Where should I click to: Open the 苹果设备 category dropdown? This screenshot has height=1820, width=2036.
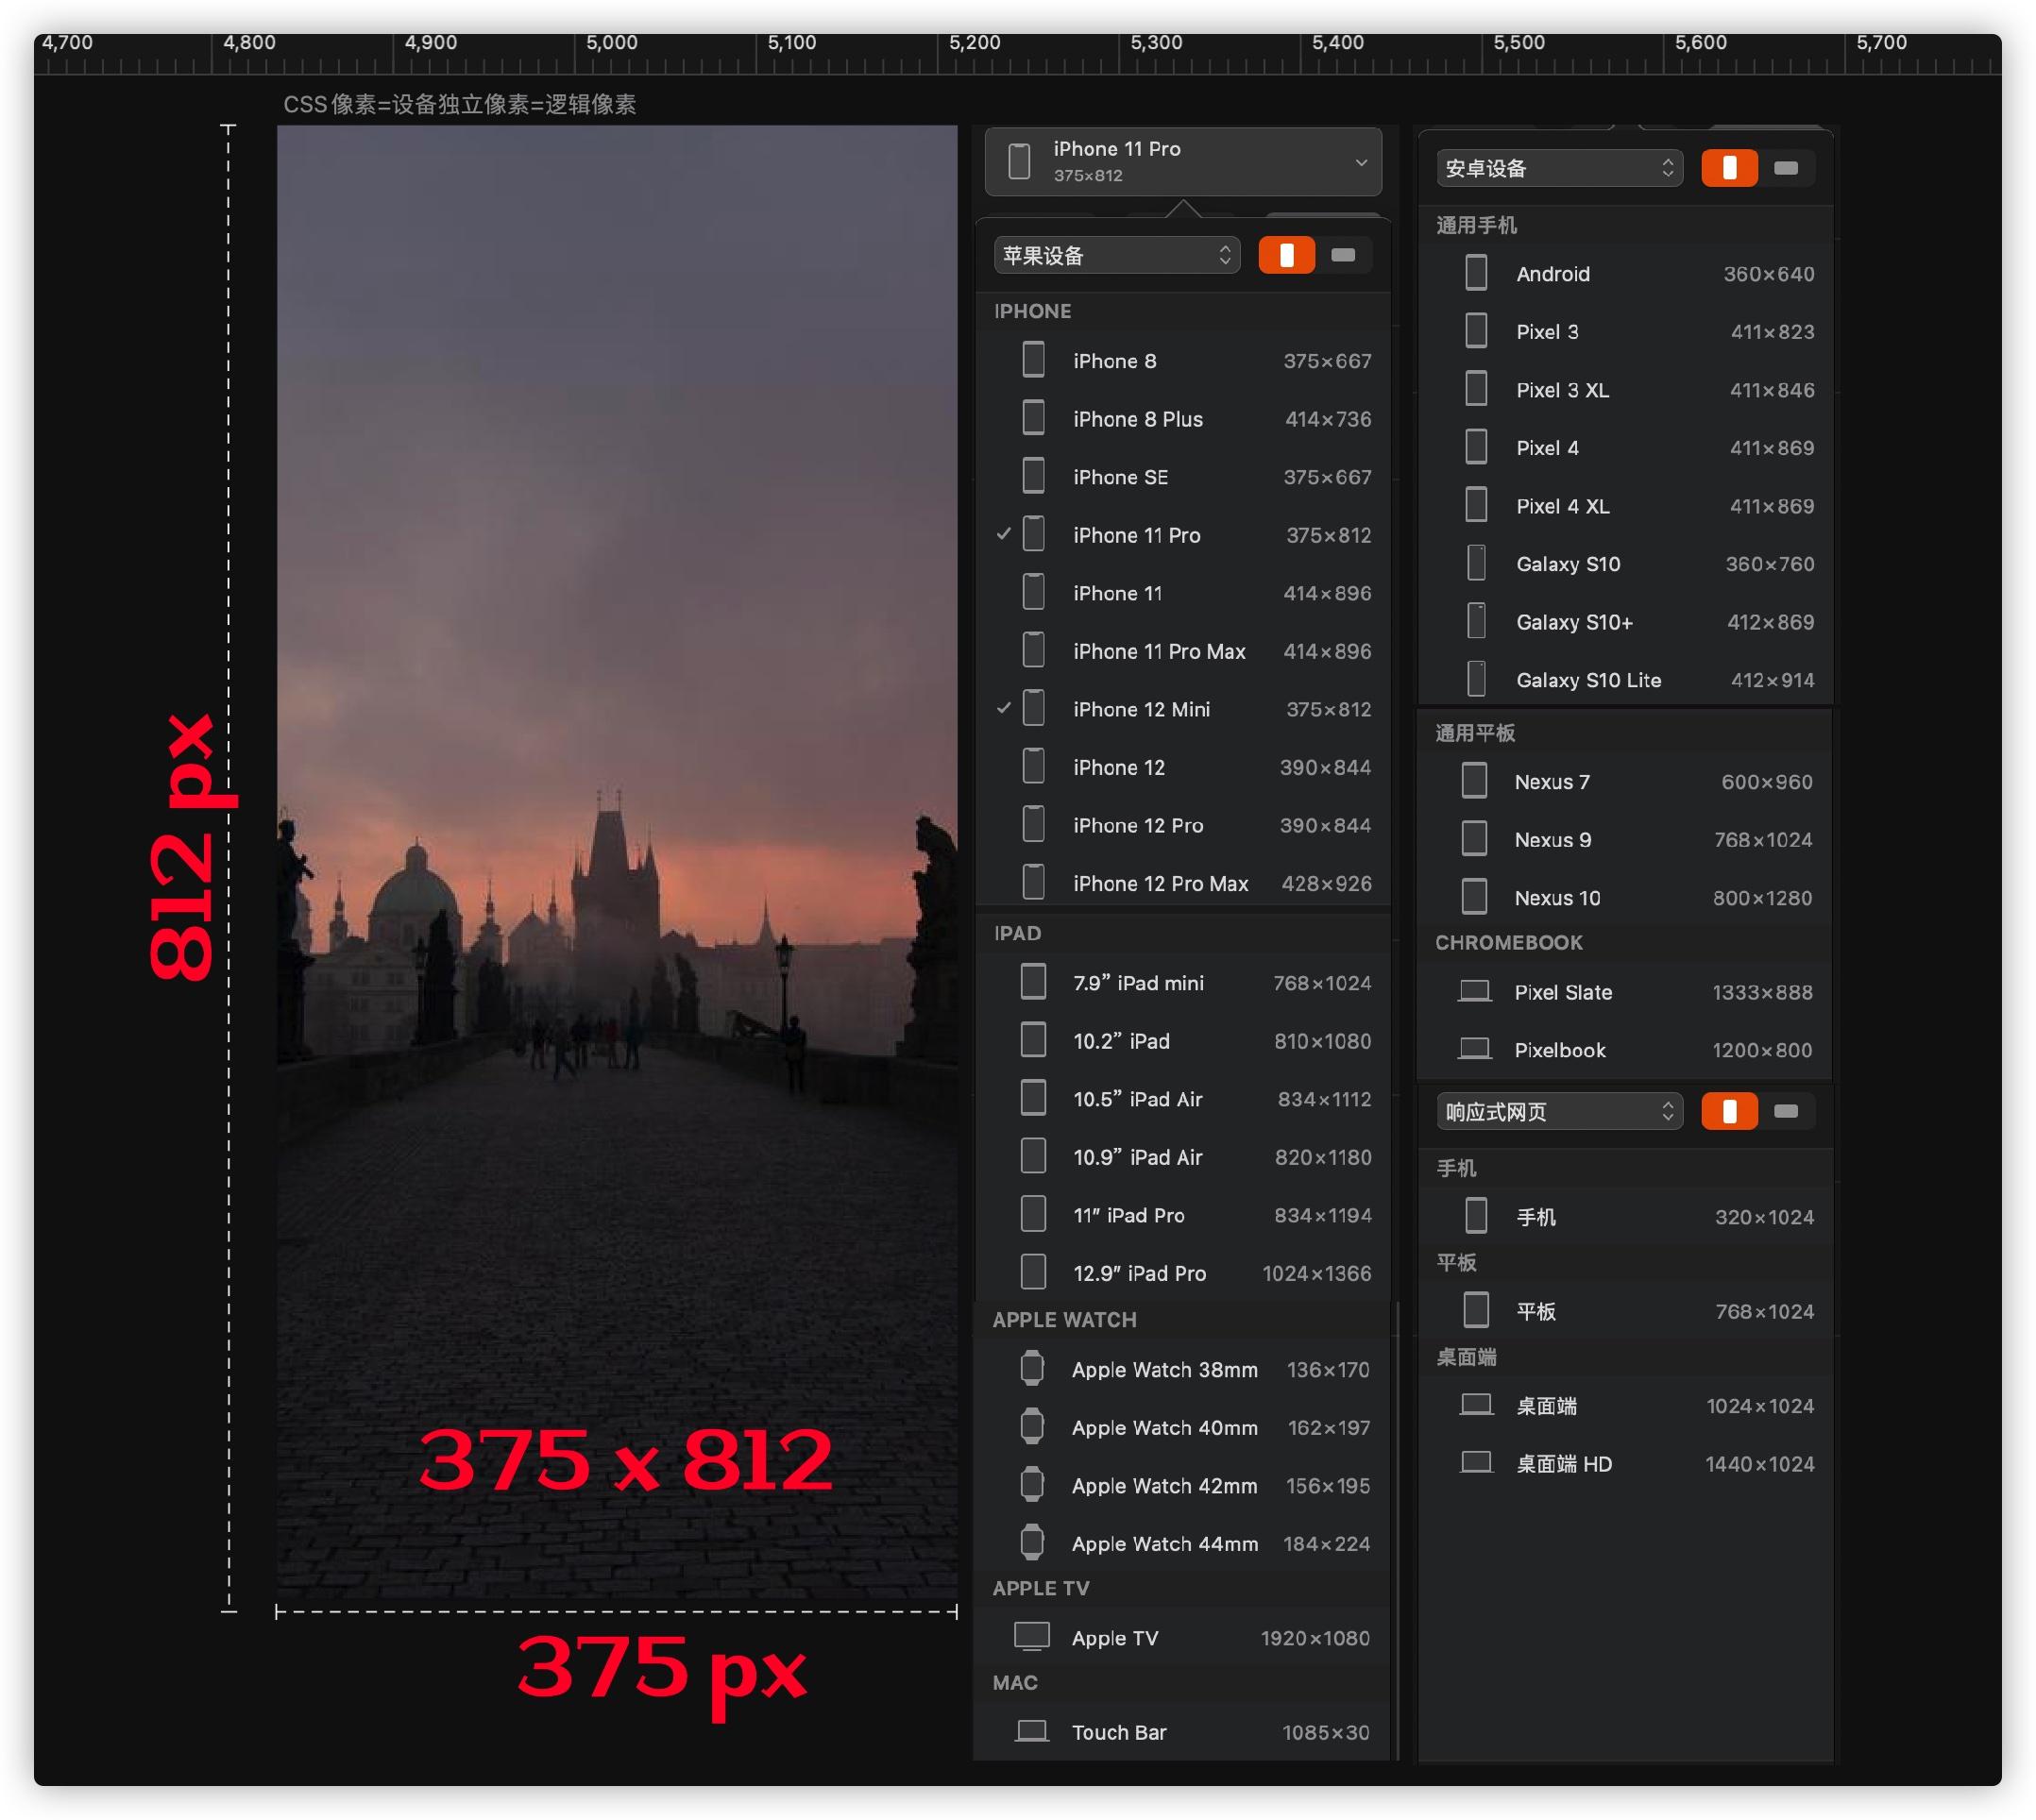click(1116, 255)
